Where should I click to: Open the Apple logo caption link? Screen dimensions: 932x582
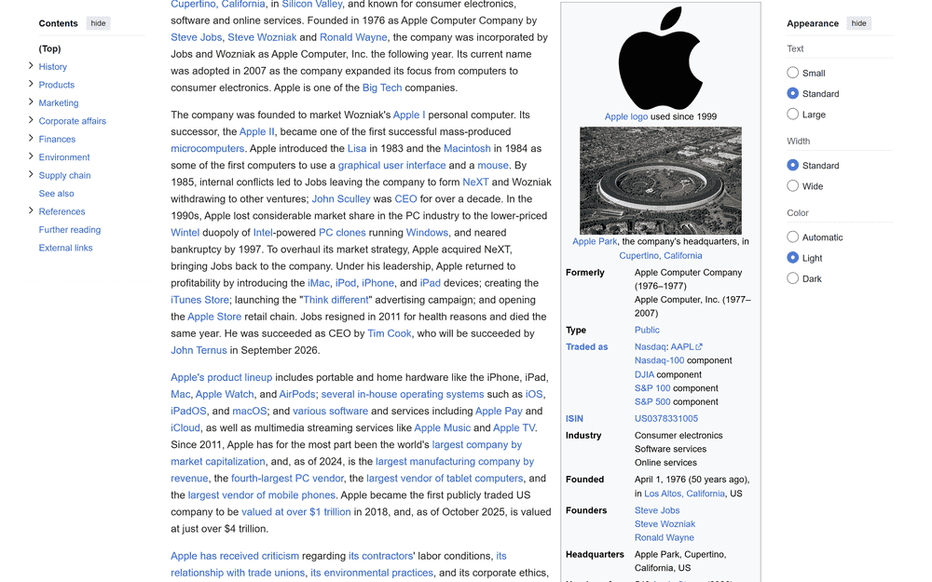click(626, 116)
